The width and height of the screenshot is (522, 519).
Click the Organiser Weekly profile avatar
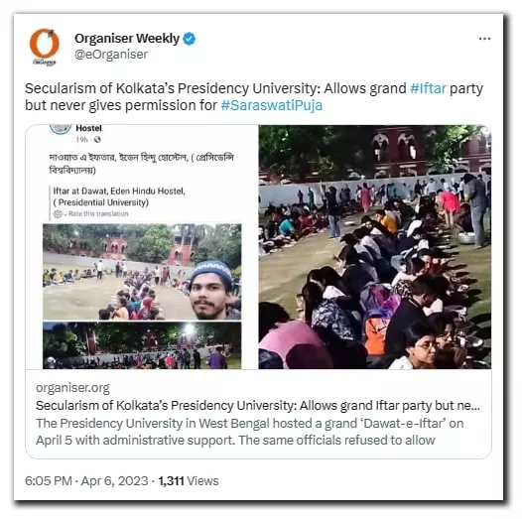point(45,46)
